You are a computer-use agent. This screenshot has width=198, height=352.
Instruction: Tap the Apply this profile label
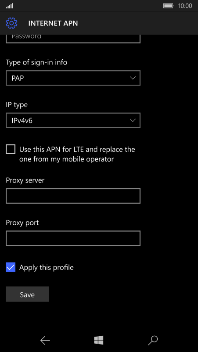tap(47, 267)
